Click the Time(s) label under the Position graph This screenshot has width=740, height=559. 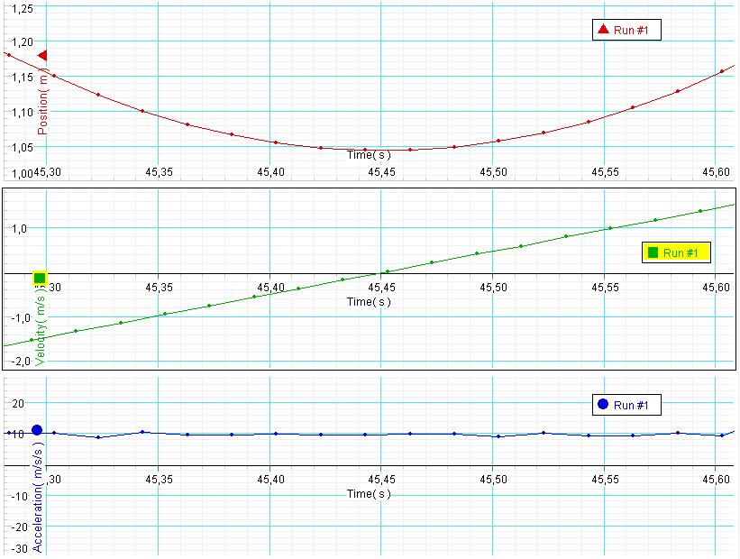click(369, 155)
